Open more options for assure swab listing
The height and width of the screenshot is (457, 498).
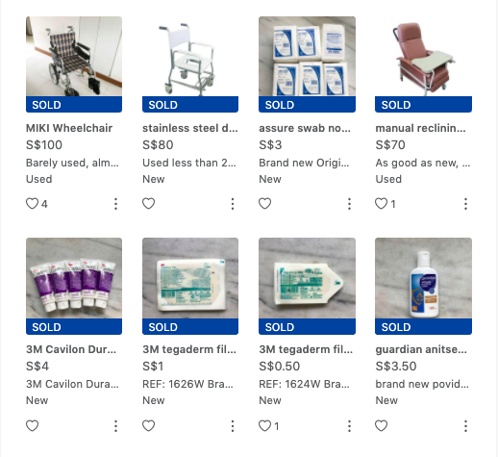click(349, 204)
